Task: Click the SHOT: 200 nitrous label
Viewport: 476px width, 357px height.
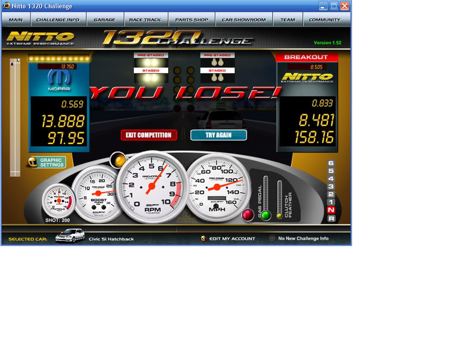Action: click(57, 220)
